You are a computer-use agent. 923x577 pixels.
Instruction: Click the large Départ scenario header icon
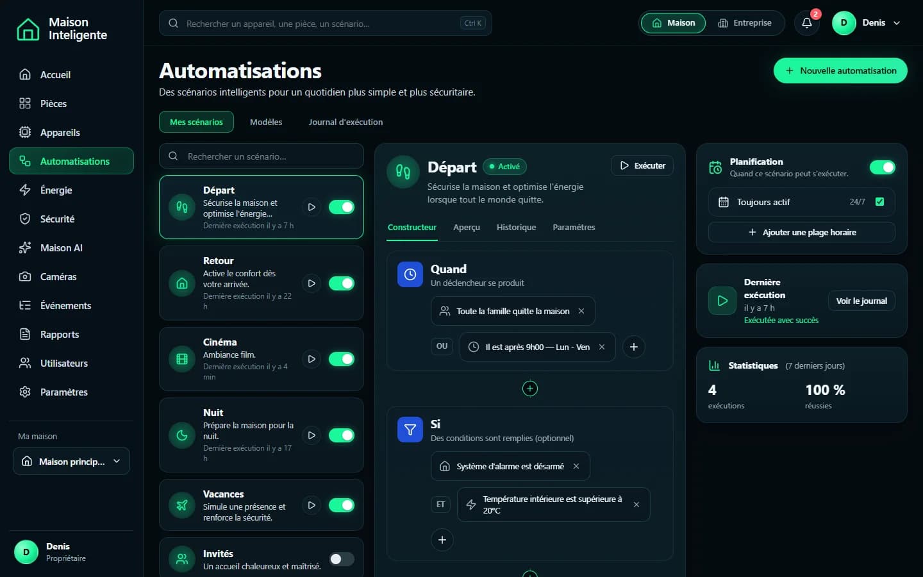pos(403,172)
